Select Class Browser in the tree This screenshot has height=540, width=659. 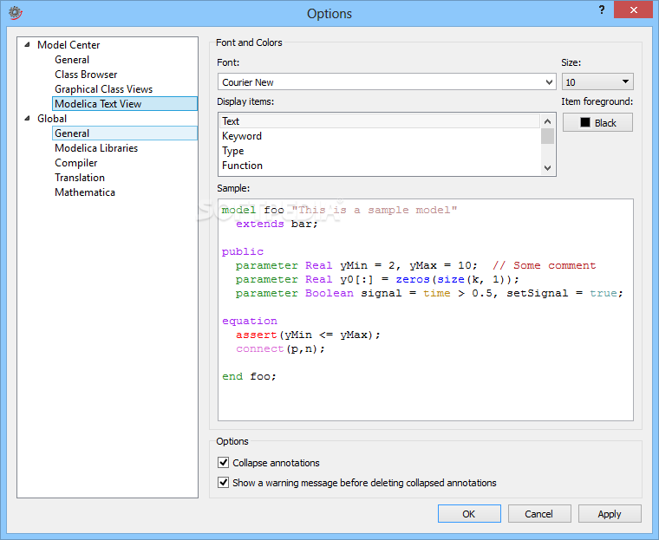pyautogui.click(x=86, y=75)
